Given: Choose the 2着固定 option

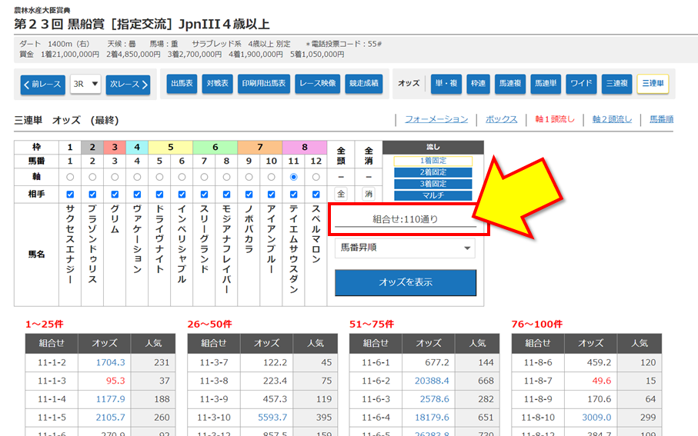Looking at the screenshot, I should pyautogui.click(x=432, y=172).
